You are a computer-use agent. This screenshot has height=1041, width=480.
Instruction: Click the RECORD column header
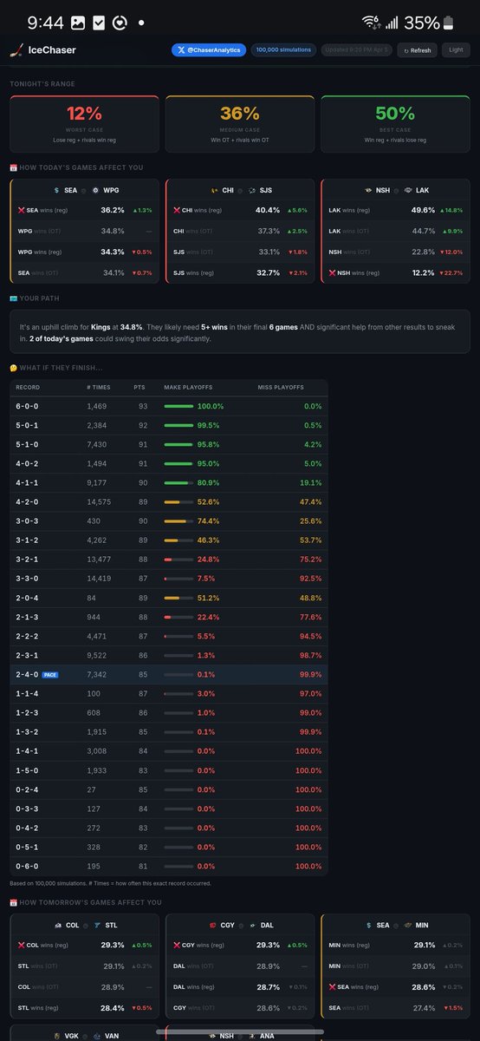(x=28, y=387)
